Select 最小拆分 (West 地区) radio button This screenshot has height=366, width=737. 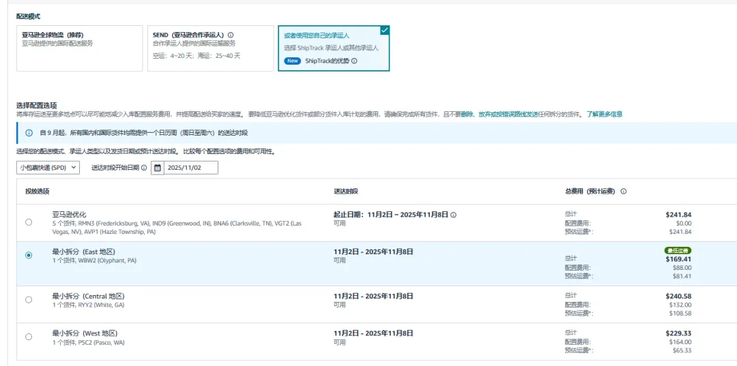click(29, 337)
